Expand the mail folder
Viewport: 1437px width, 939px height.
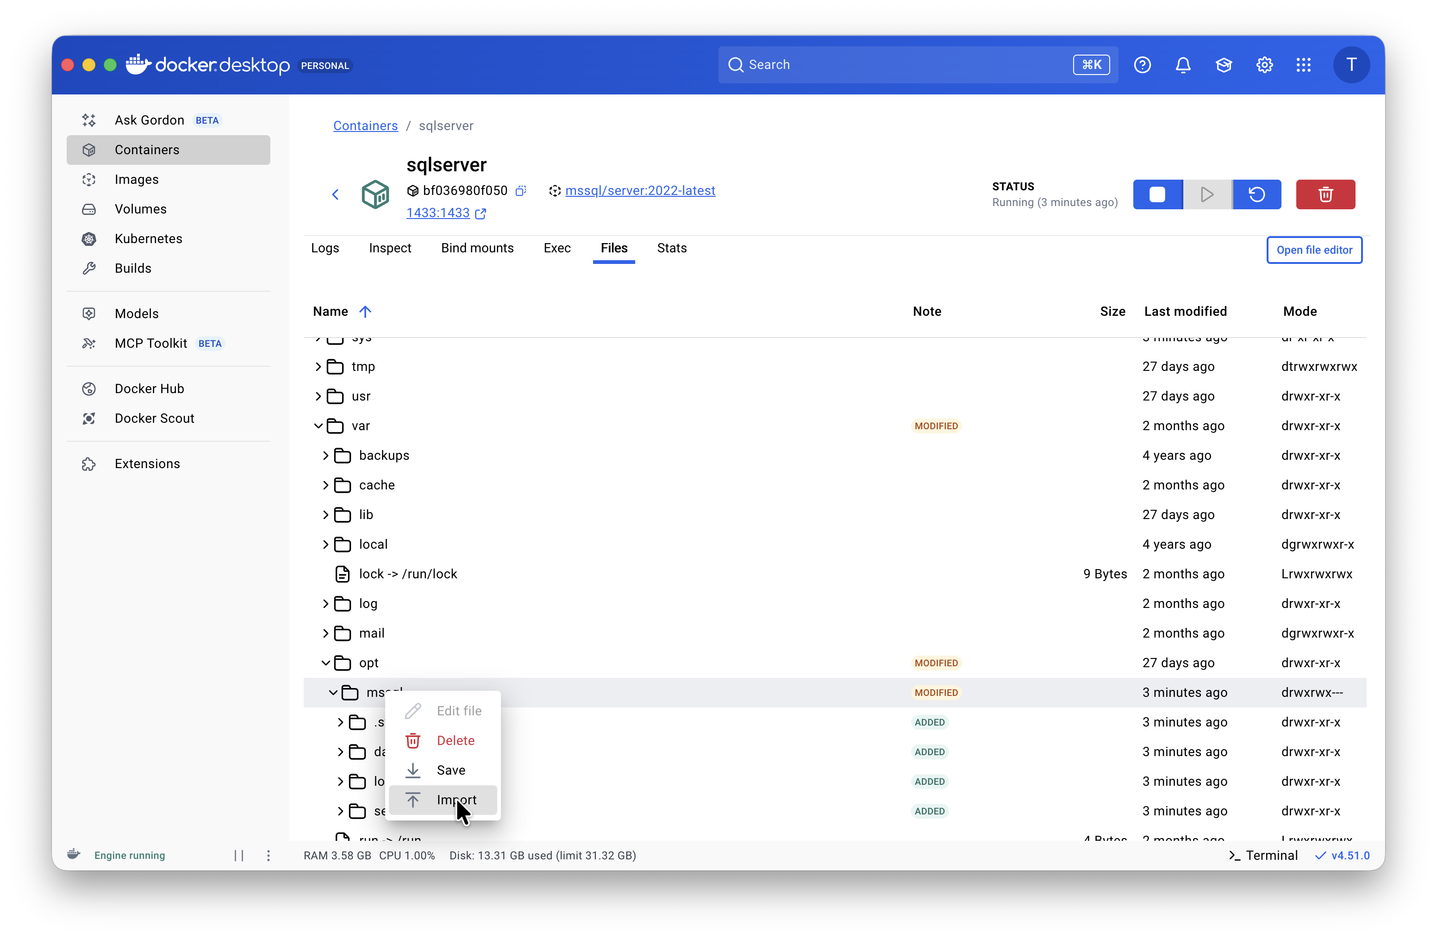coord(325,633)
